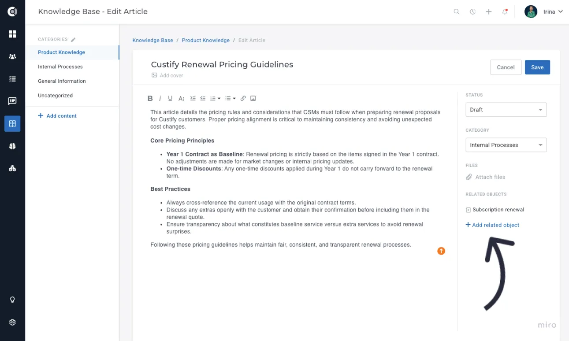The width and height of the screenshot is (569, 341).
Task: Open the Knowledge Base icon in the left sidebar
Action: coord(12,124)
